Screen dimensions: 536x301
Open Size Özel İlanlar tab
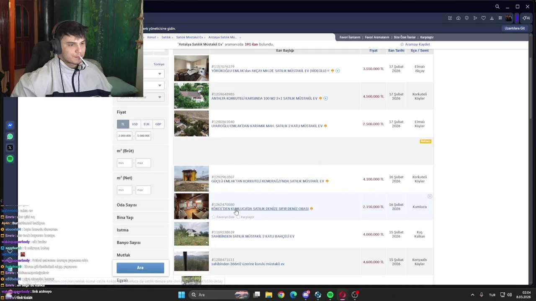[x=405, y=37]
